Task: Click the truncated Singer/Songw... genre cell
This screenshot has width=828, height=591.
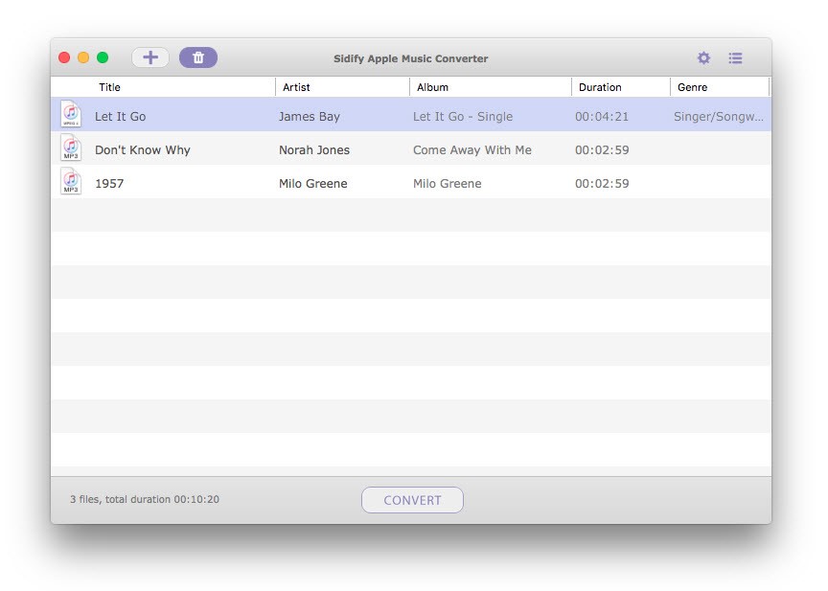Action: click(719, 117)
